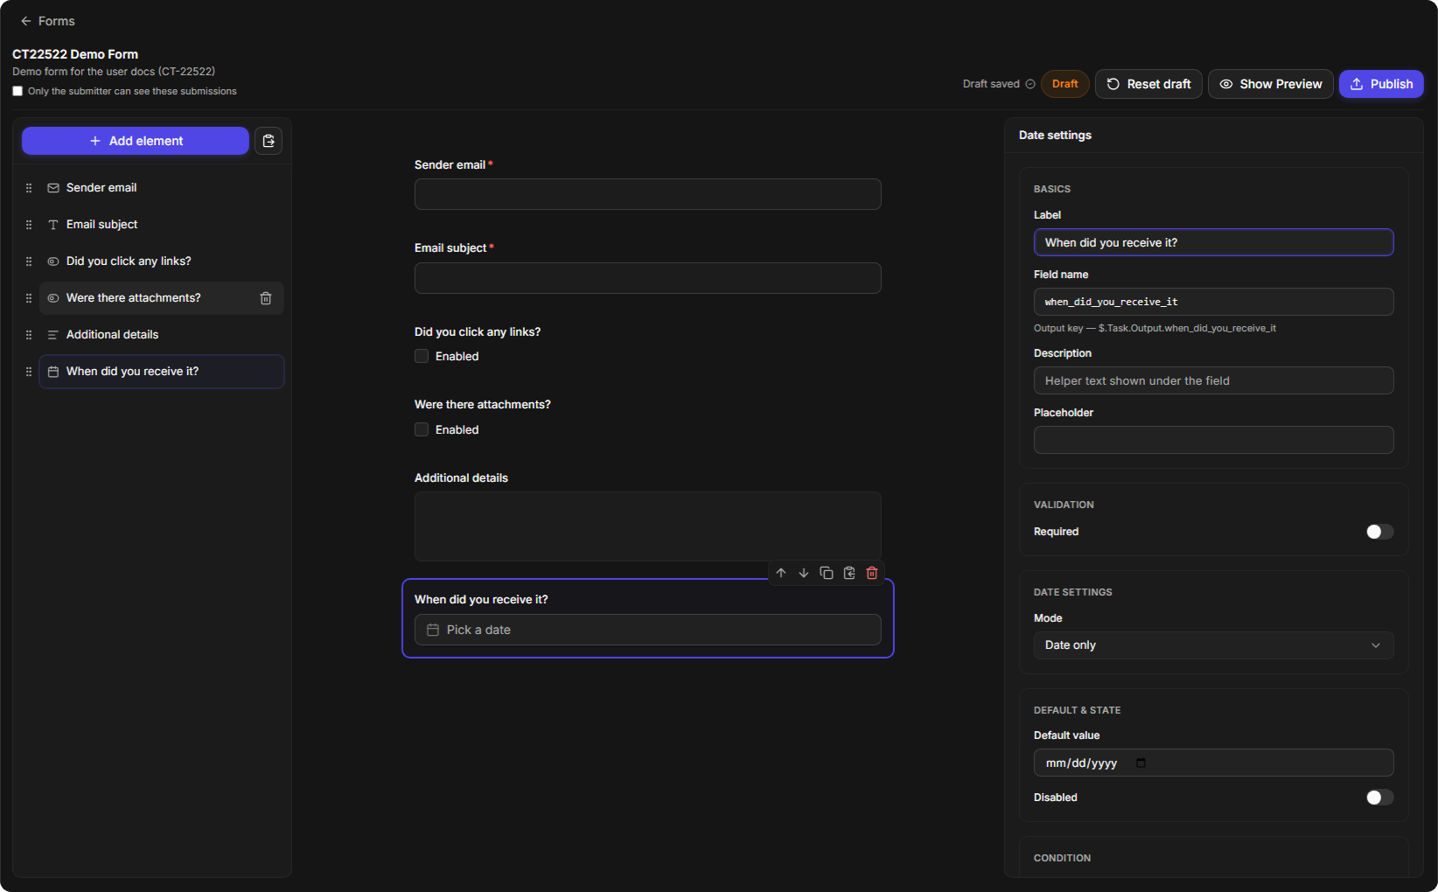Click the Reset draft button
This screenshot has width=1438, height=892.
1148,84
